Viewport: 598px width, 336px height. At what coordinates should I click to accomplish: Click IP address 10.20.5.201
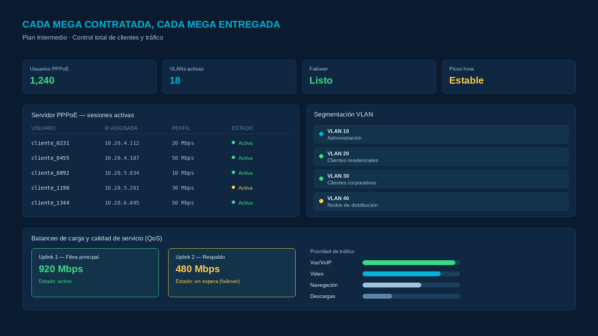pos(122,188)
